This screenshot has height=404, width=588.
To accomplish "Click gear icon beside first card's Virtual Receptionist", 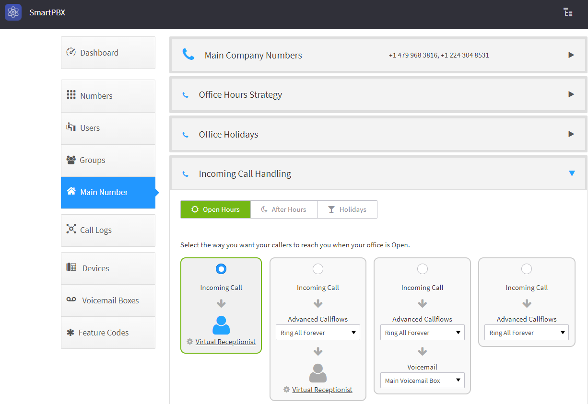I will tap(190, 342).
